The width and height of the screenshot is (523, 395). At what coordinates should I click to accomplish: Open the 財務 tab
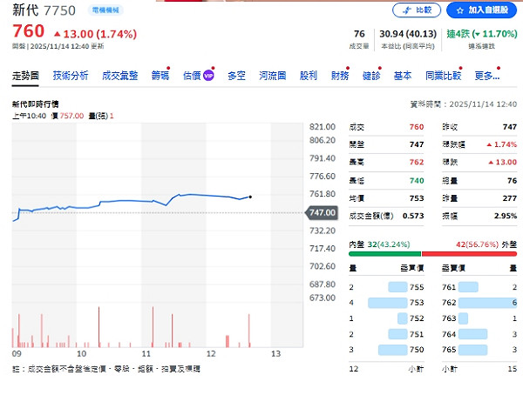click(340, 76)
